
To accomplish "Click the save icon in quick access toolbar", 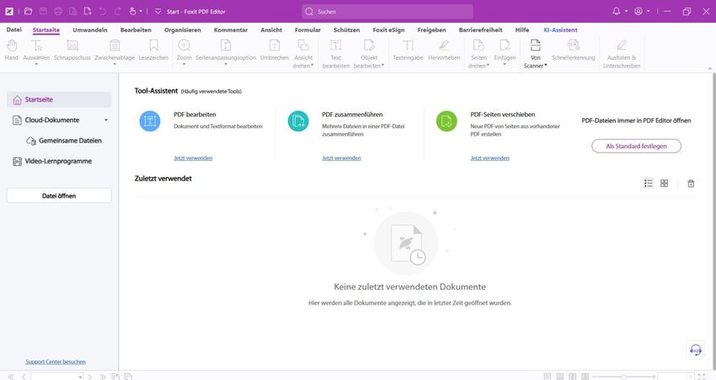I will coord(43,12).
